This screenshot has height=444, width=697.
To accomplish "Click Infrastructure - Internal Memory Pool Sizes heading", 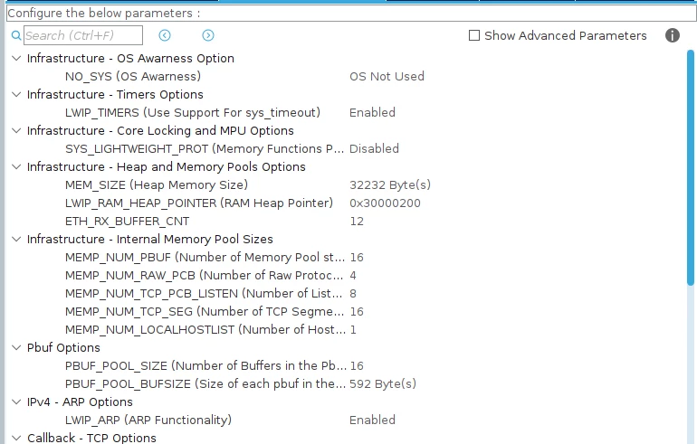I will point(149,240).
